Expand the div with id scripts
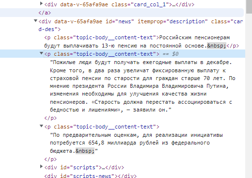The image size is (252, 178). pyautogui.click(x=41, y=166)
